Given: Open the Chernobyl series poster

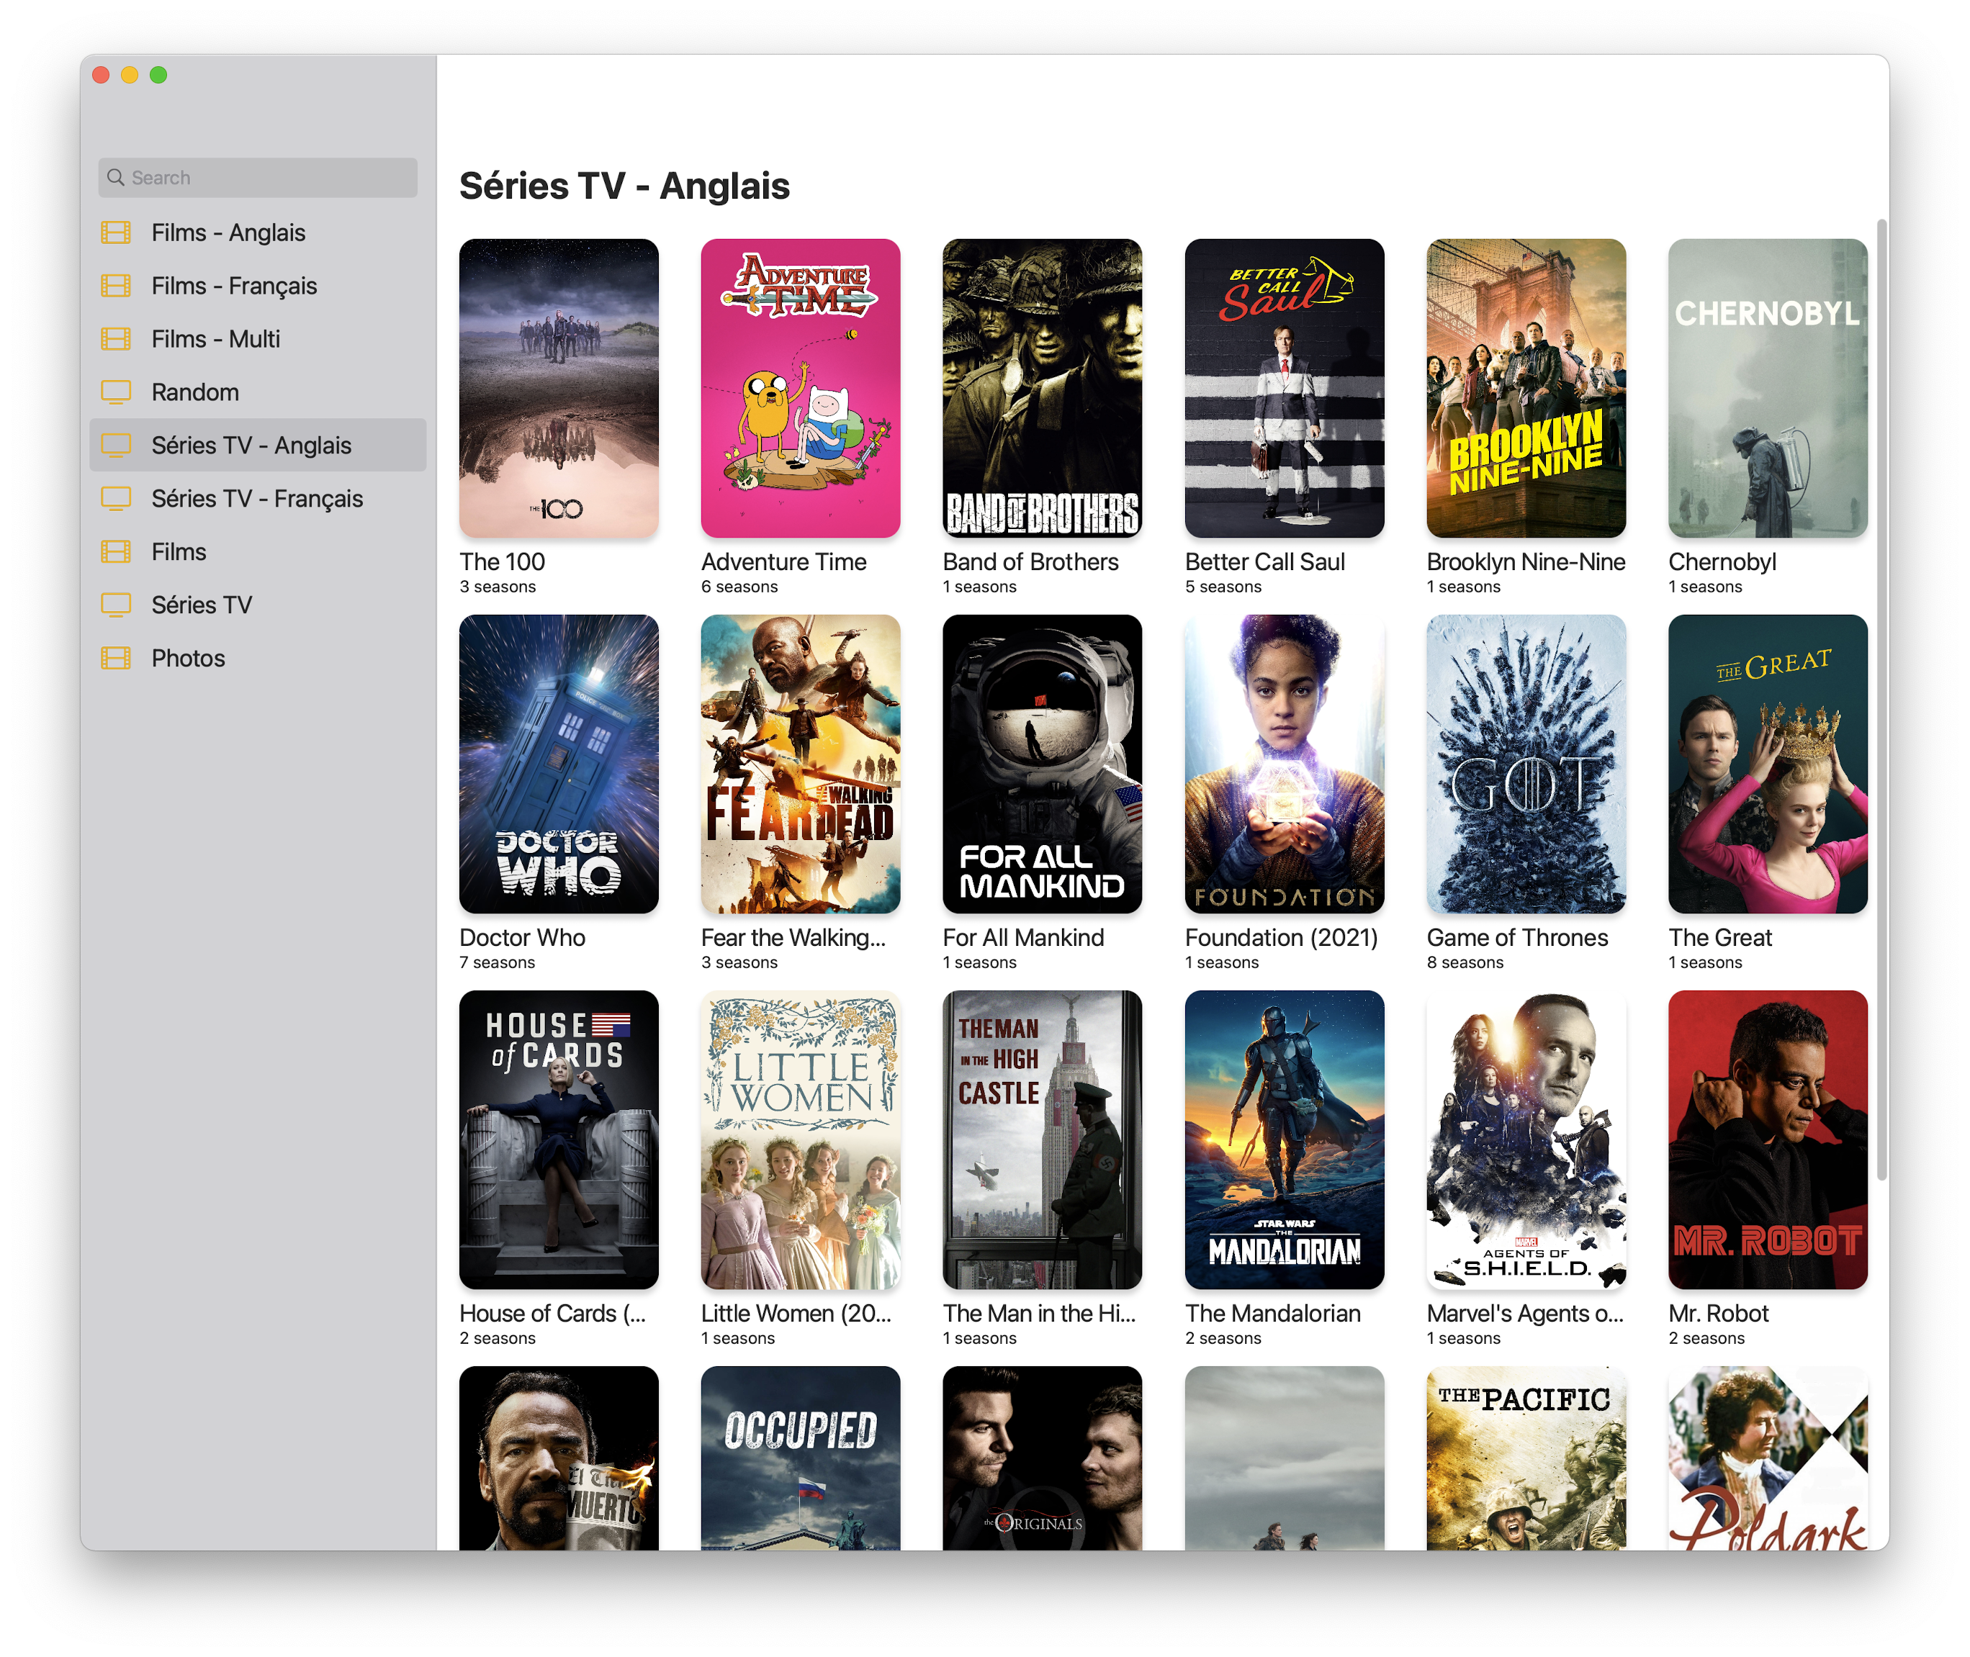Looking at the screenshot, I should (1766, 388).
